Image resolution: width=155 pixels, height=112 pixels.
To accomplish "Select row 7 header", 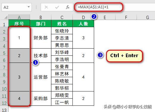I will tap(4, 66).
